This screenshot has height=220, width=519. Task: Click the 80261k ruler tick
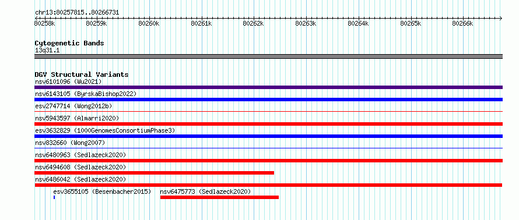click(202, 23)
